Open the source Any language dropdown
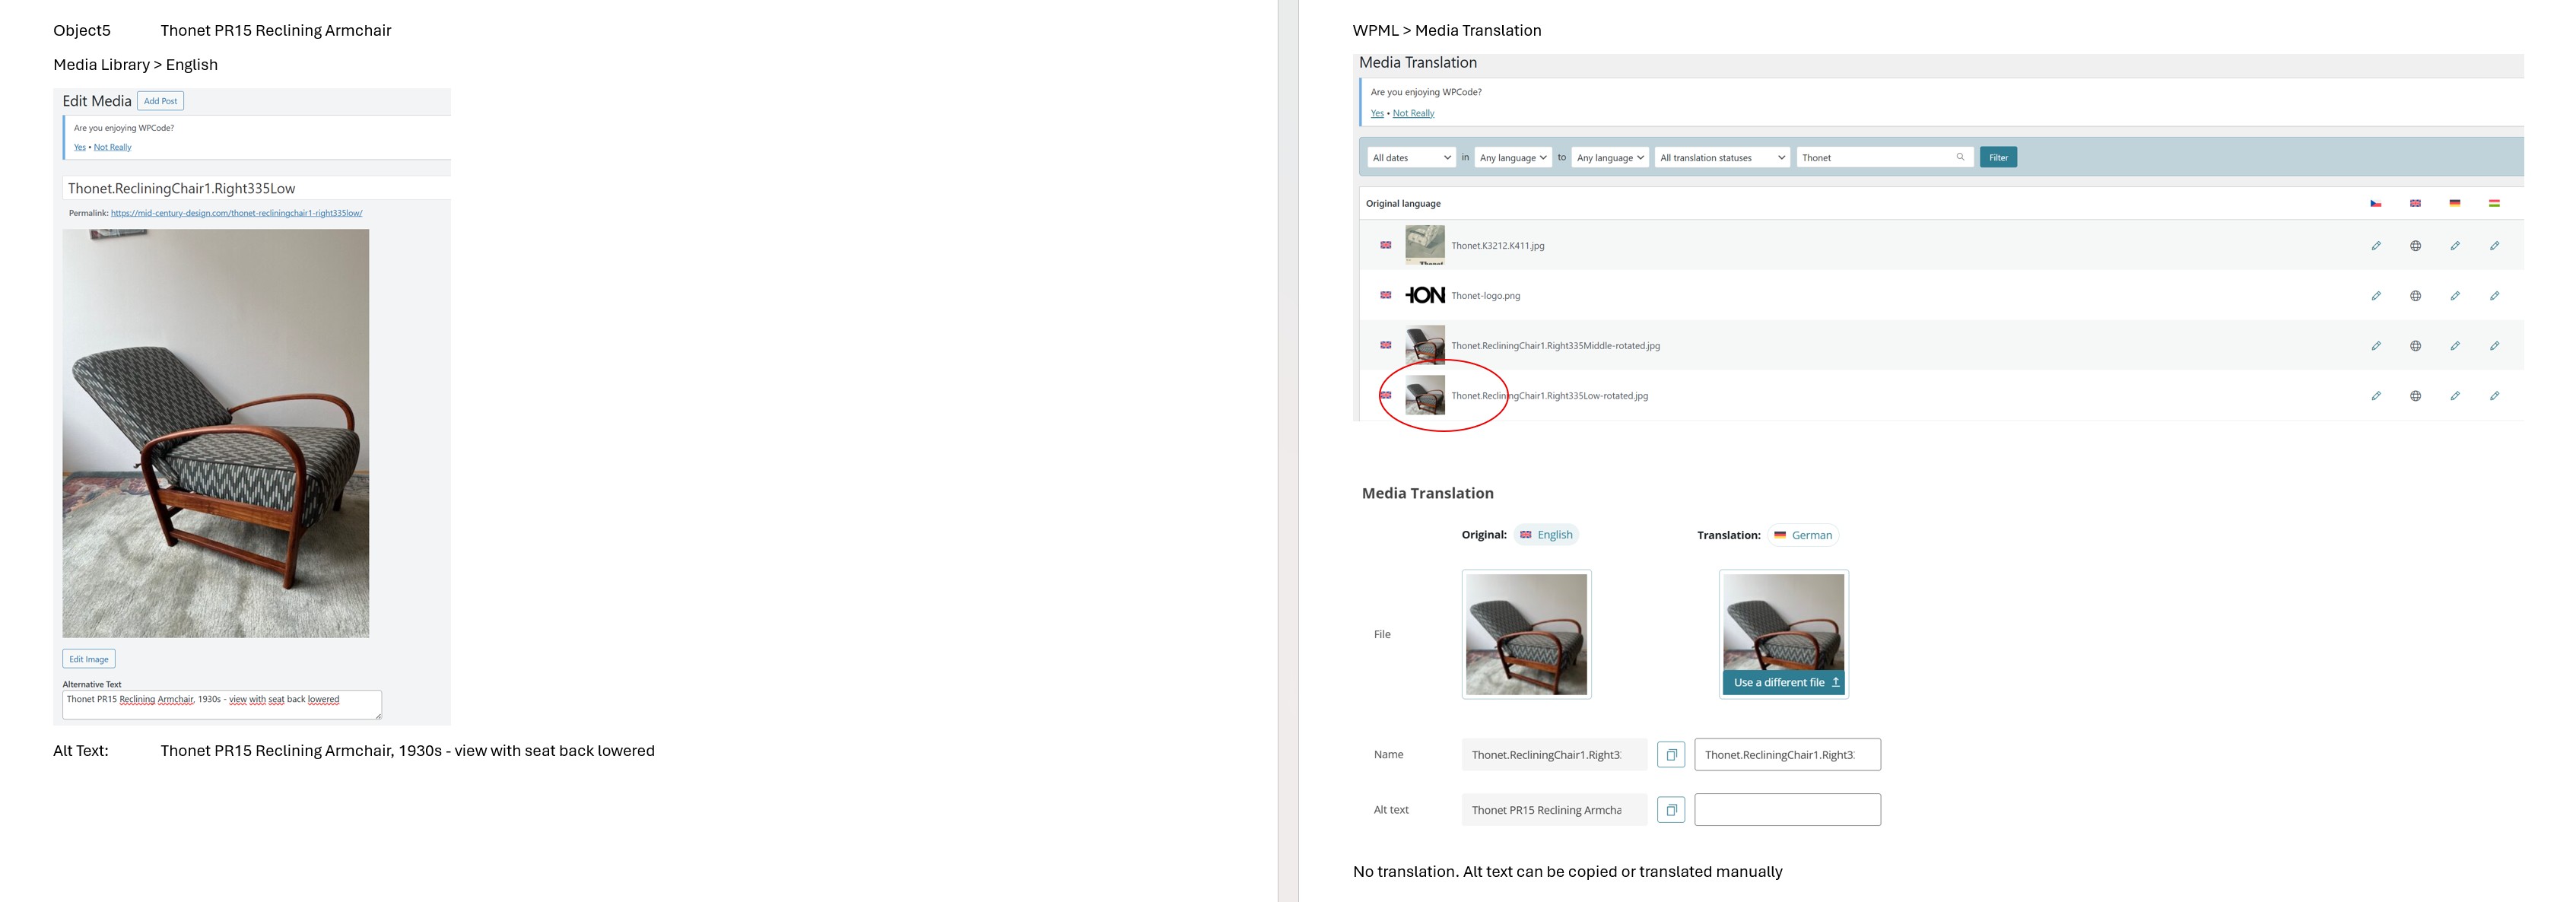2576x902 pixels. click(x=1512, y=158)
